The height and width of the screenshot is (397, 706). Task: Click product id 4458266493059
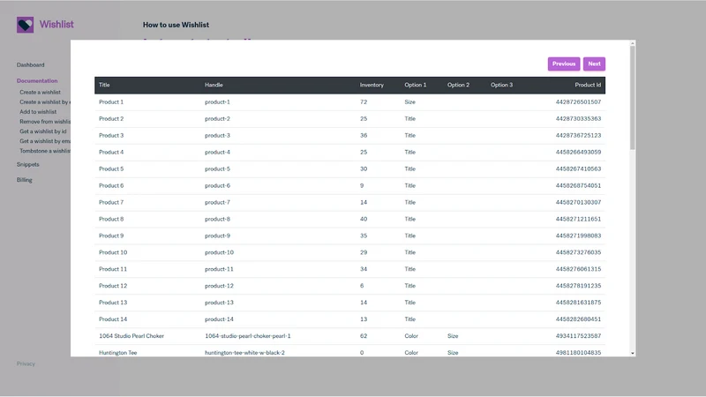click(x=578, y=152)
